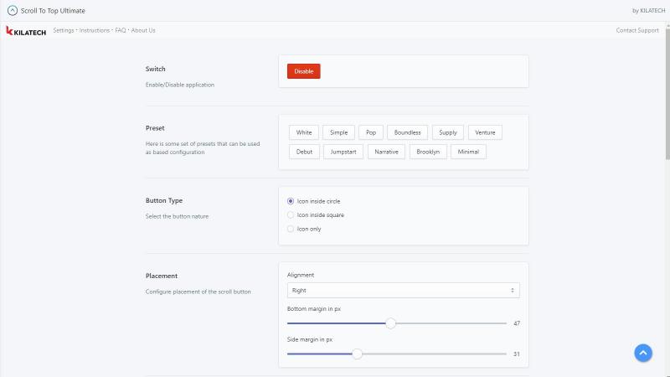The width and height of the screenshot is (670, 377).
Task: Select the Icon inside circle option
Action: [291, 201]
